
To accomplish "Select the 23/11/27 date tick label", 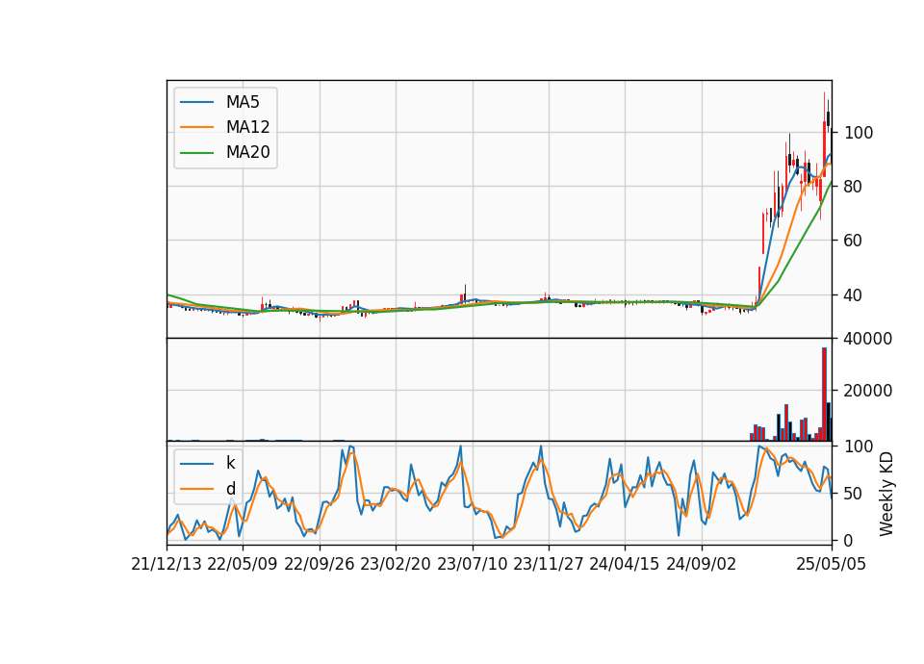I will click(x=548, y=564).
